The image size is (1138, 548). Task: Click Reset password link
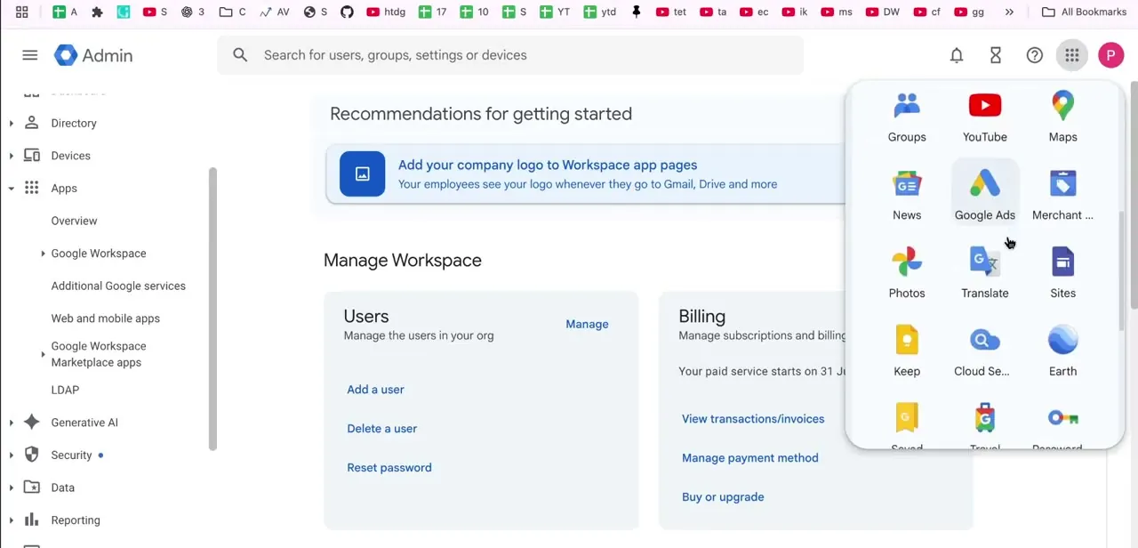(x=389, y=468)
